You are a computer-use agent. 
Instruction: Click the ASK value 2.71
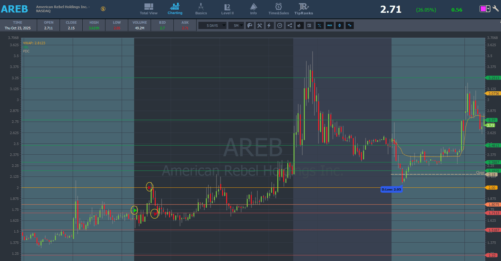[x=185, y=28]
